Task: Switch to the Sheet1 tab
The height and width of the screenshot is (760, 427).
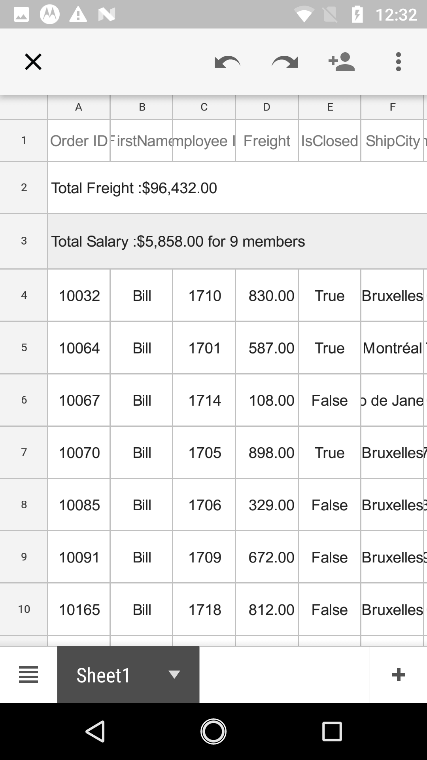Action: [104, 675]
